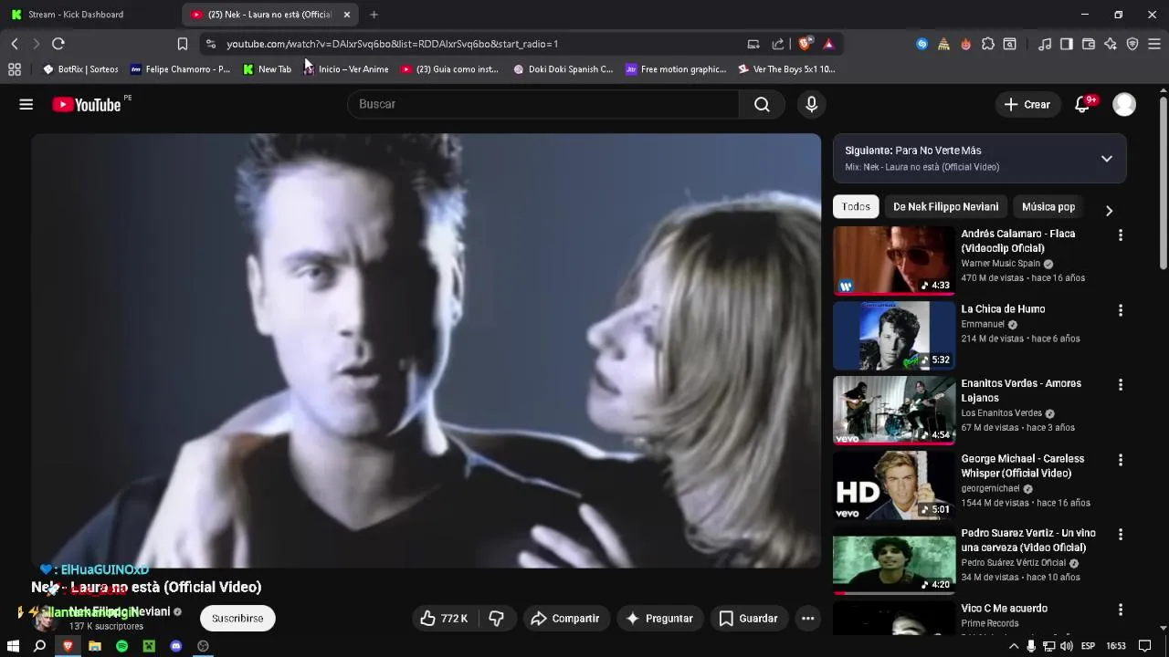
Task: Reload the current page
Action: click(x=58, y=44)
